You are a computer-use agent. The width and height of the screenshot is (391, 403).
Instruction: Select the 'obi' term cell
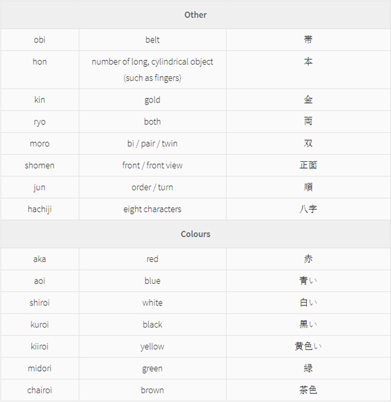coord(40,40)
